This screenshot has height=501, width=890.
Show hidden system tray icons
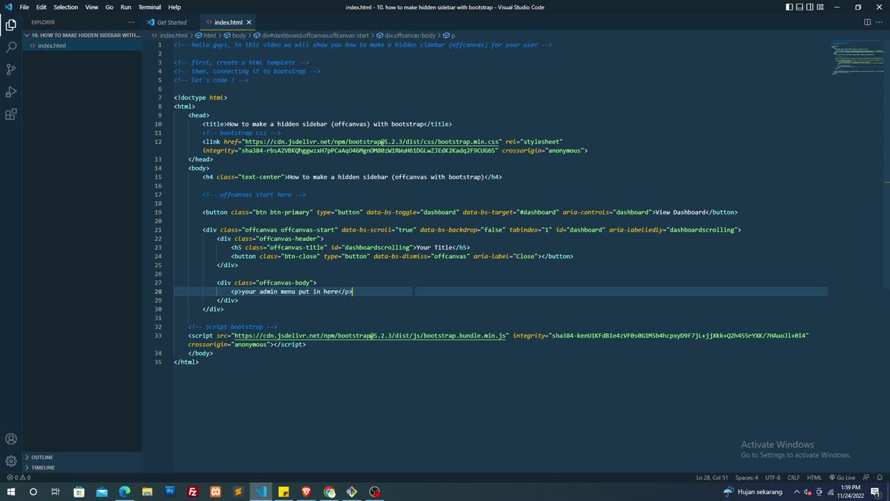coord(796,492)
